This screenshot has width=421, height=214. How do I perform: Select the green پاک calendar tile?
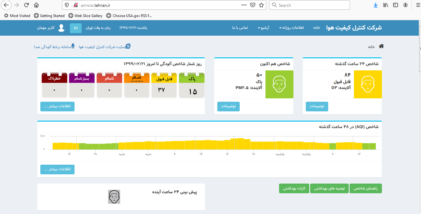tap(192, 85)
